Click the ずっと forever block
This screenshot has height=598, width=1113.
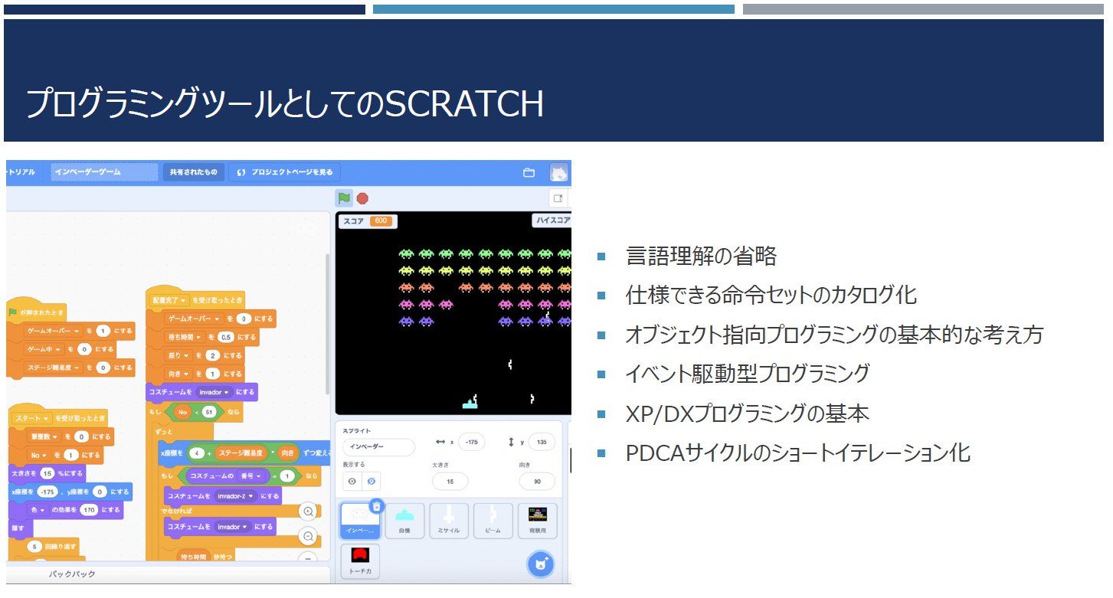pos(163,432)
